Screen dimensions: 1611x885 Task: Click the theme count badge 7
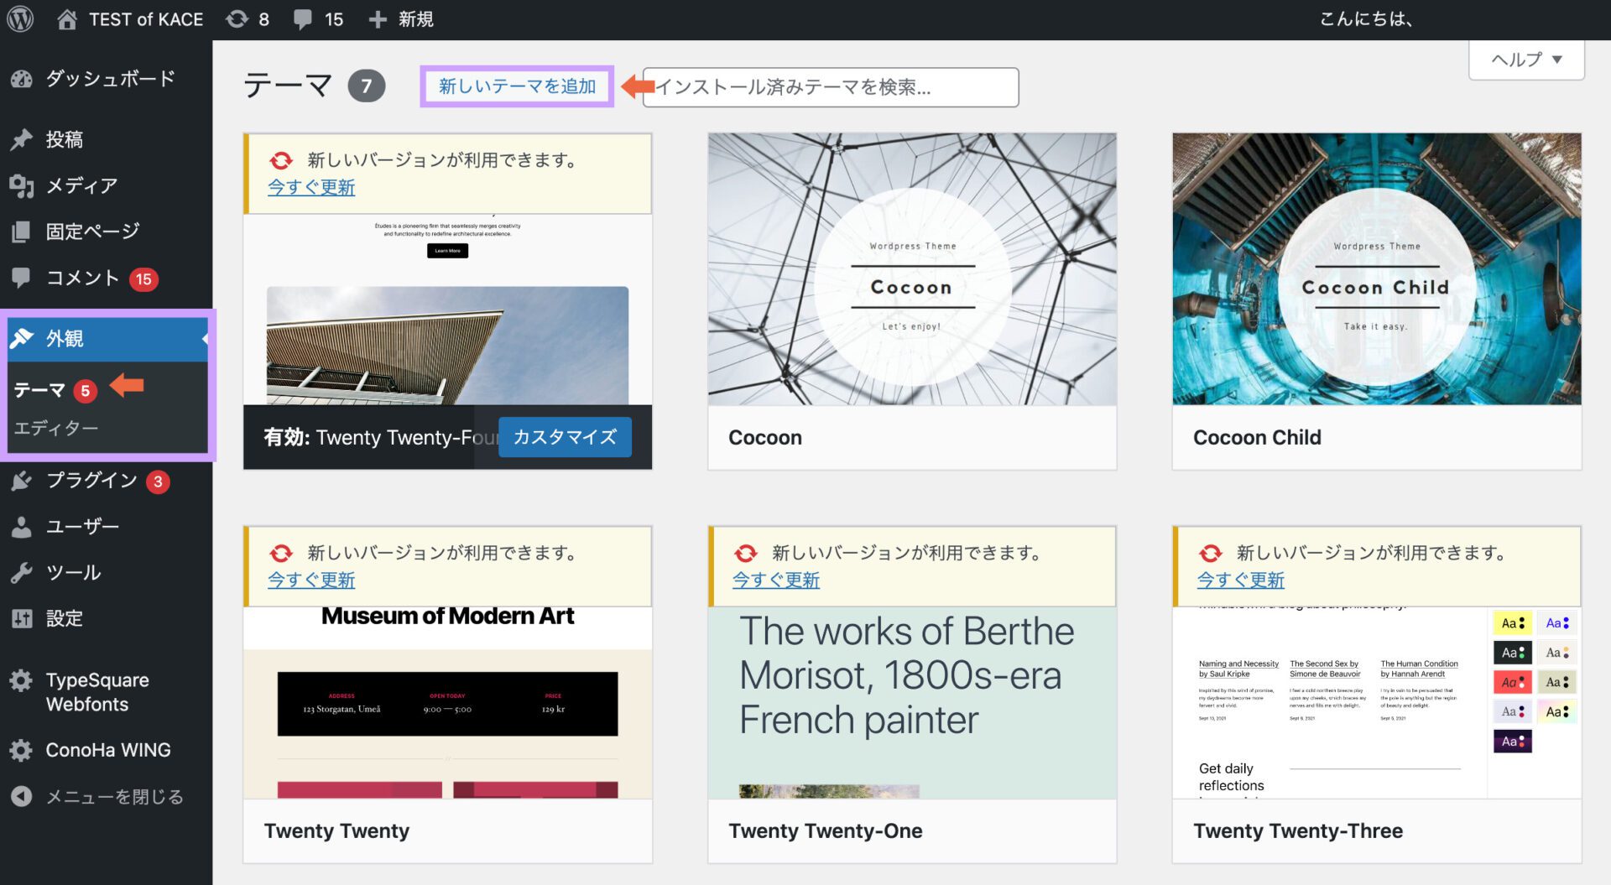coord(367,86)
